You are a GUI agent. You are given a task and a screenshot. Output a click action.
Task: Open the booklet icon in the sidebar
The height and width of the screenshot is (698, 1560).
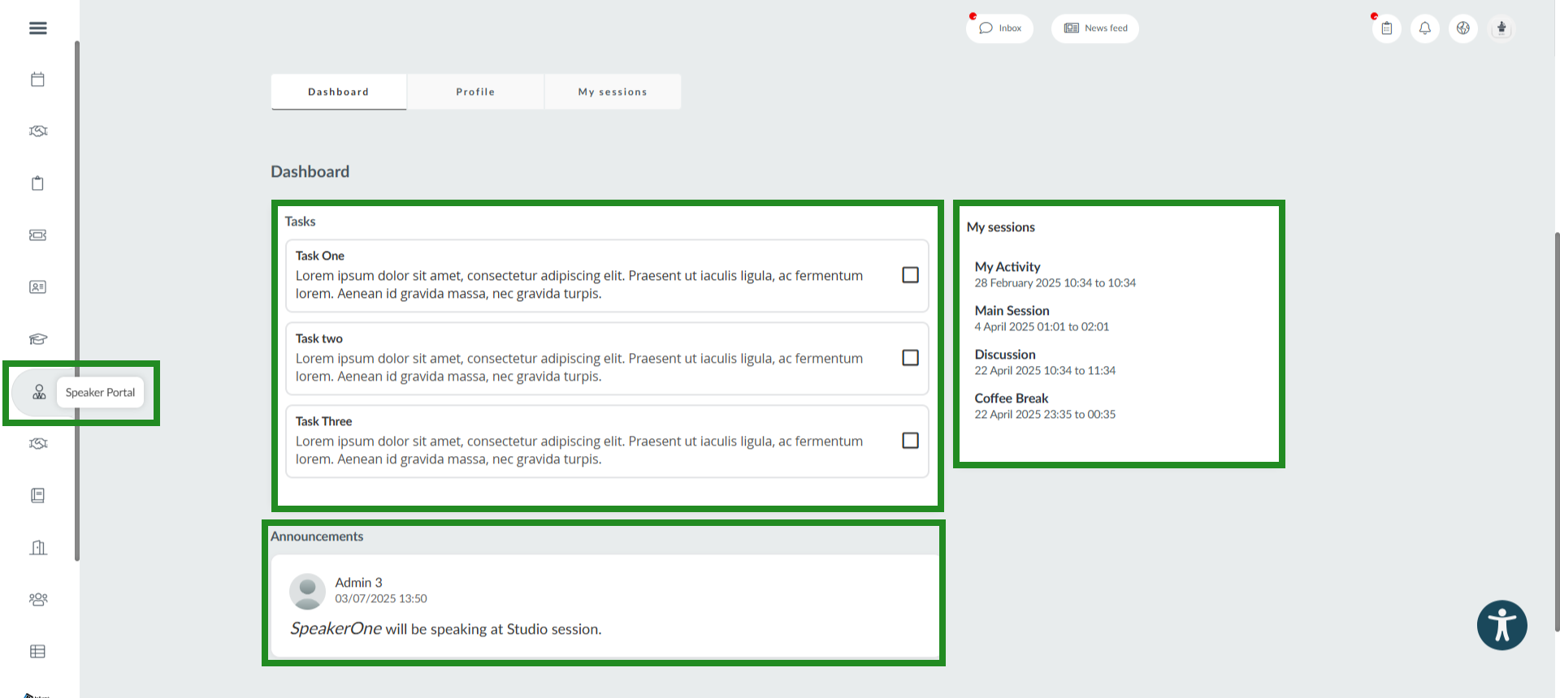(x=37, y=495)
